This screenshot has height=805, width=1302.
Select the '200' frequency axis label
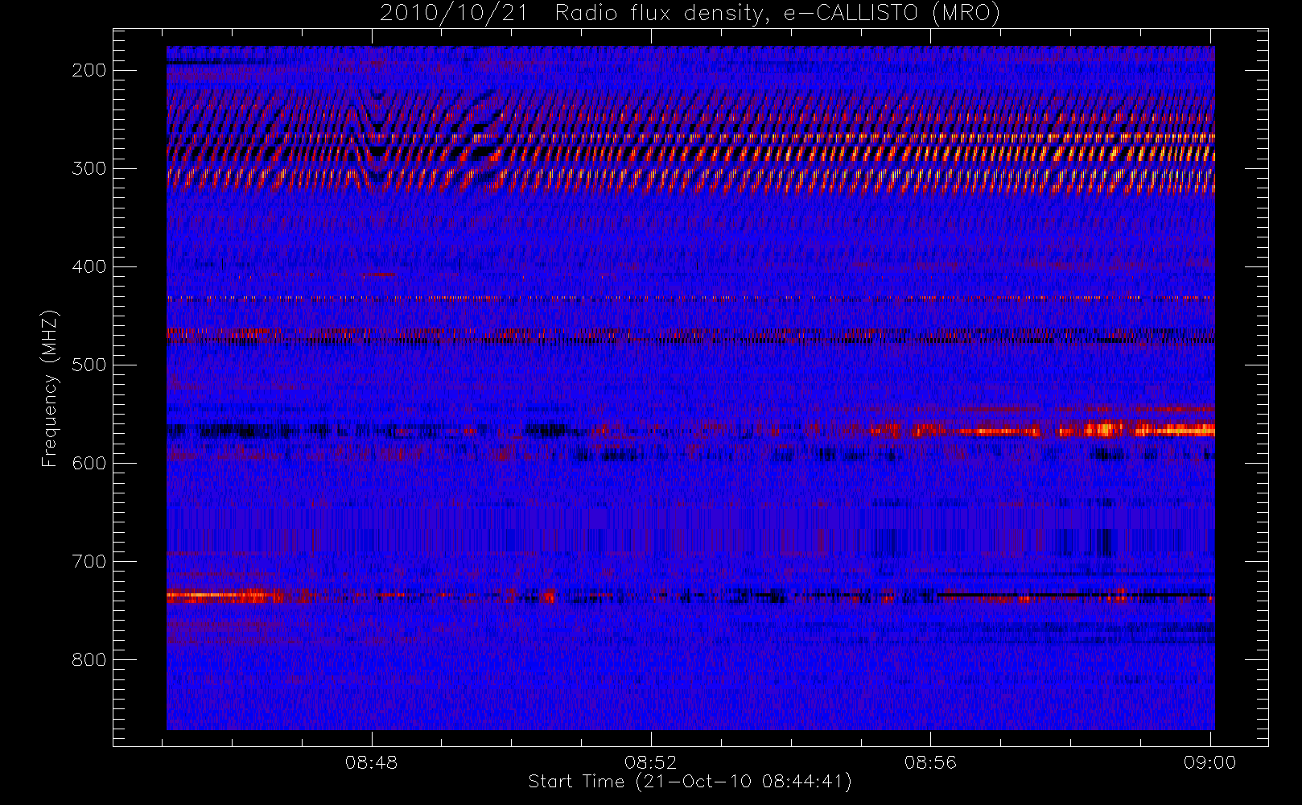tap(89, 70)
